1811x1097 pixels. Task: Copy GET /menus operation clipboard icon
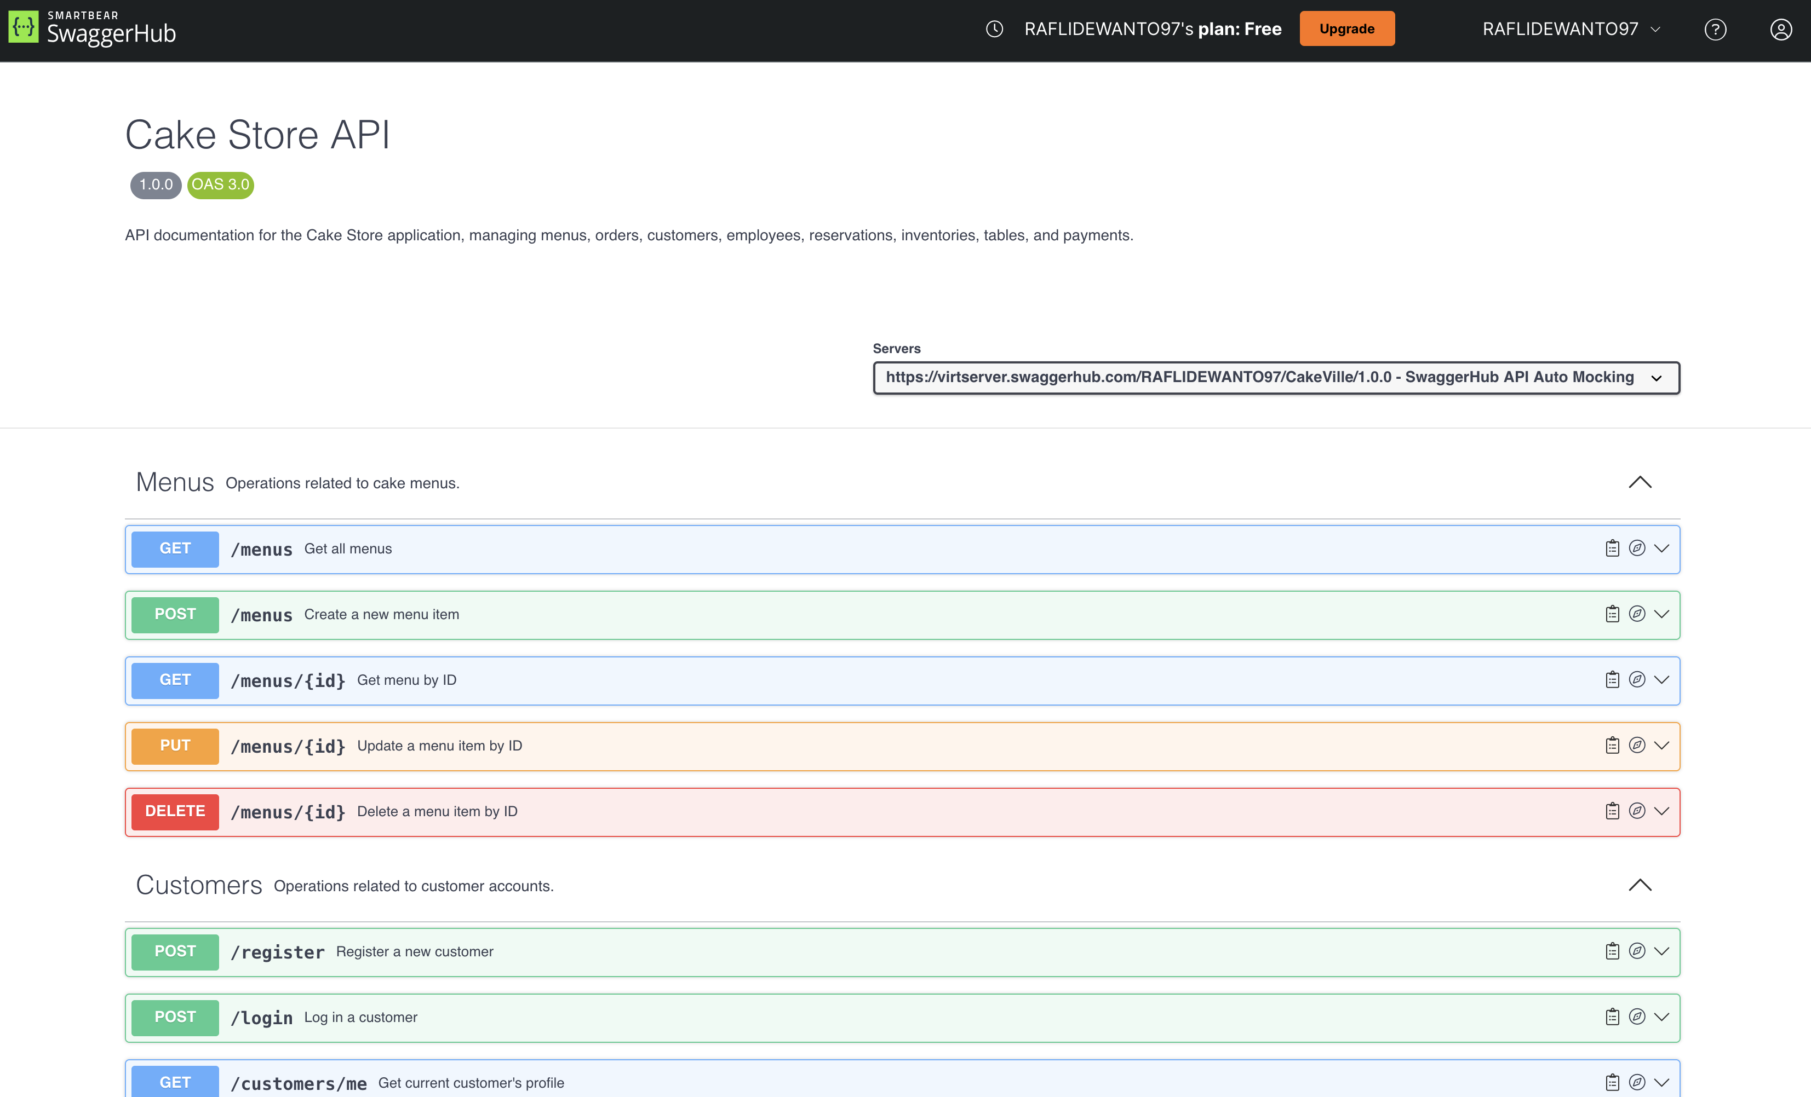tap(1613, 548)
